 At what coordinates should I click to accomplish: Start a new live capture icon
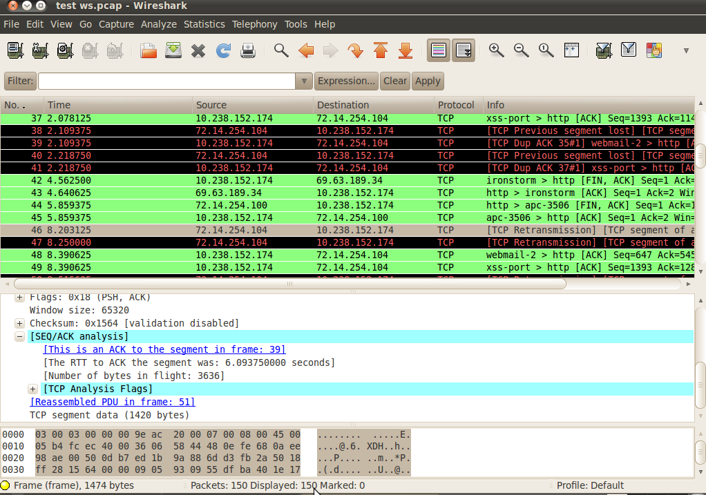tap(65, 50)
